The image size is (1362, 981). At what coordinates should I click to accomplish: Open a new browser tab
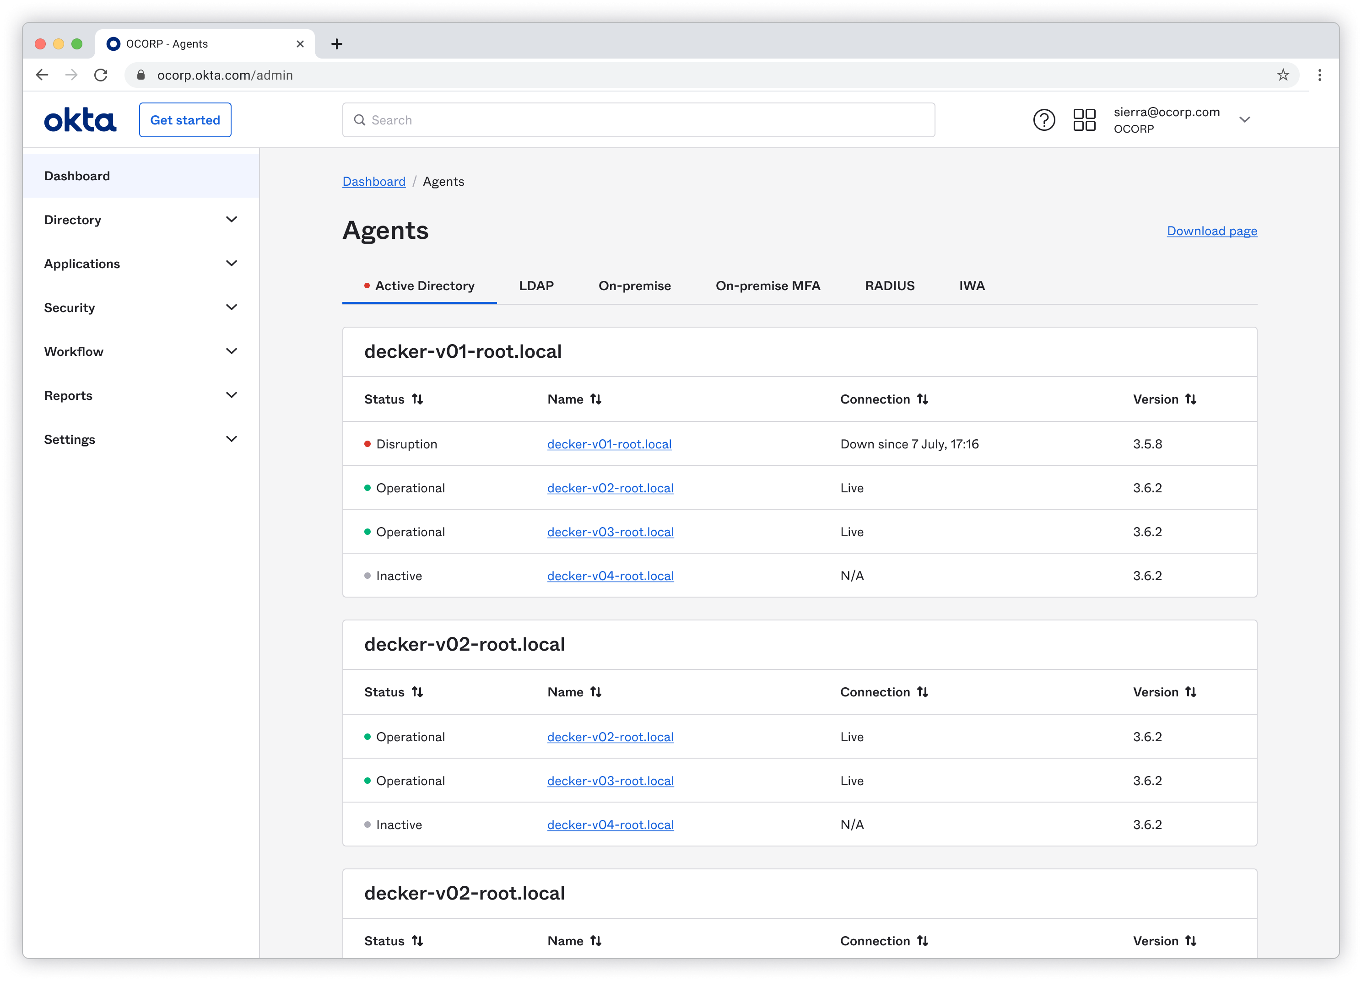336,43
